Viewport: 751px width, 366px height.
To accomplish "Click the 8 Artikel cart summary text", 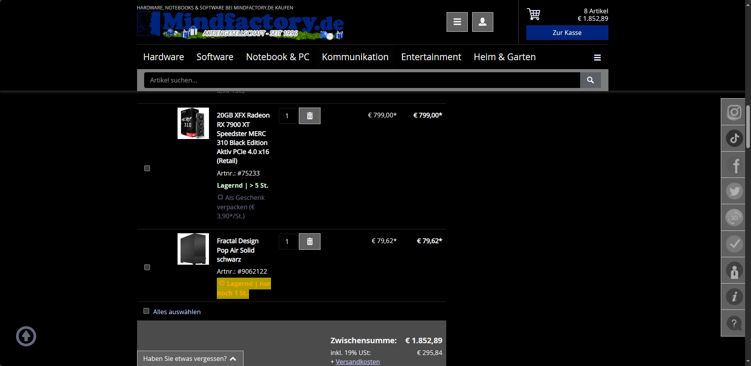I will [596, 11].
